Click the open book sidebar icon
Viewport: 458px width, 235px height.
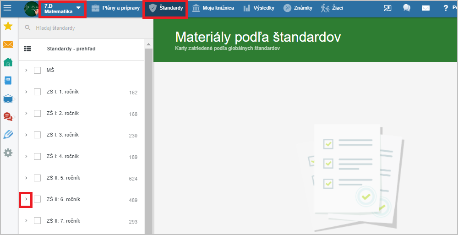click(8, 99)
